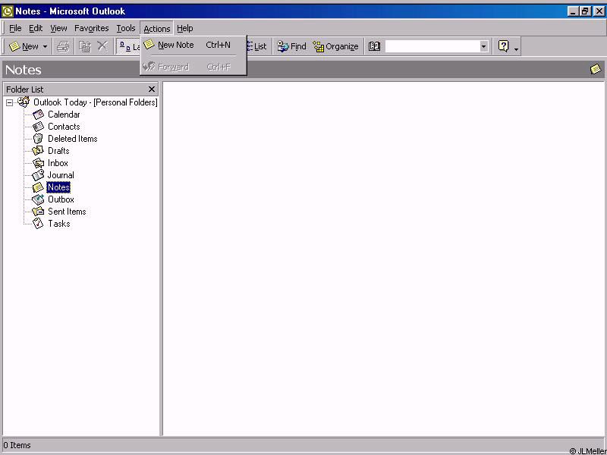Click the Organize button
Viewport: 607px width, 455px height.
(x=335, y=46)
